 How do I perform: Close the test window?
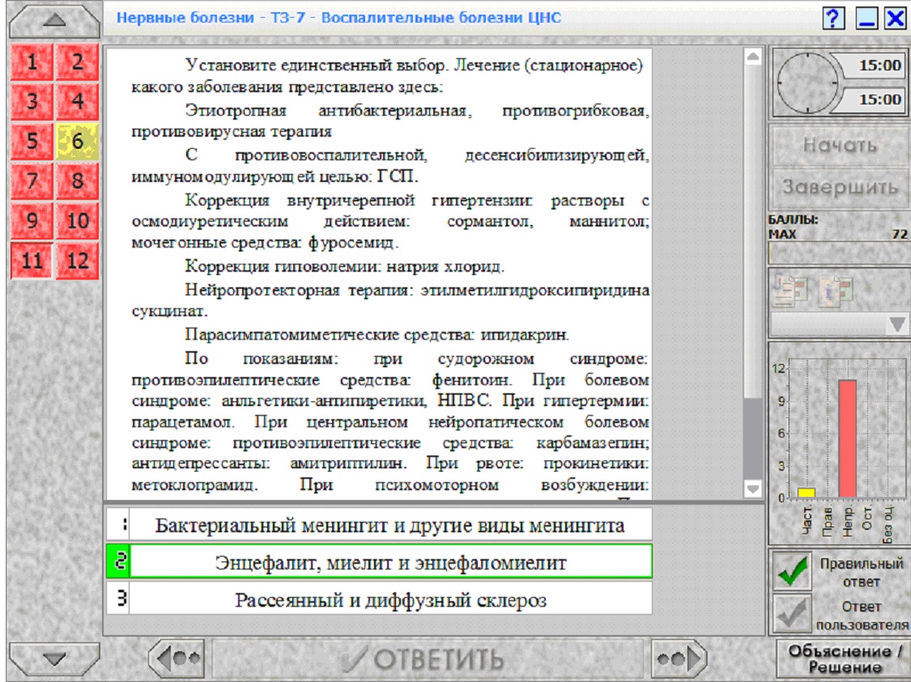896,18
